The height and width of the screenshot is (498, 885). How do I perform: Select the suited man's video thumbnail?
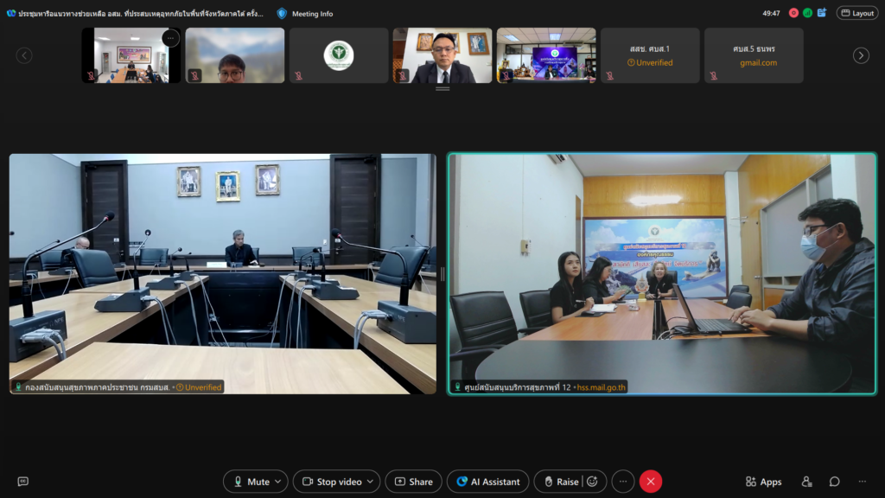click(442, 55)
